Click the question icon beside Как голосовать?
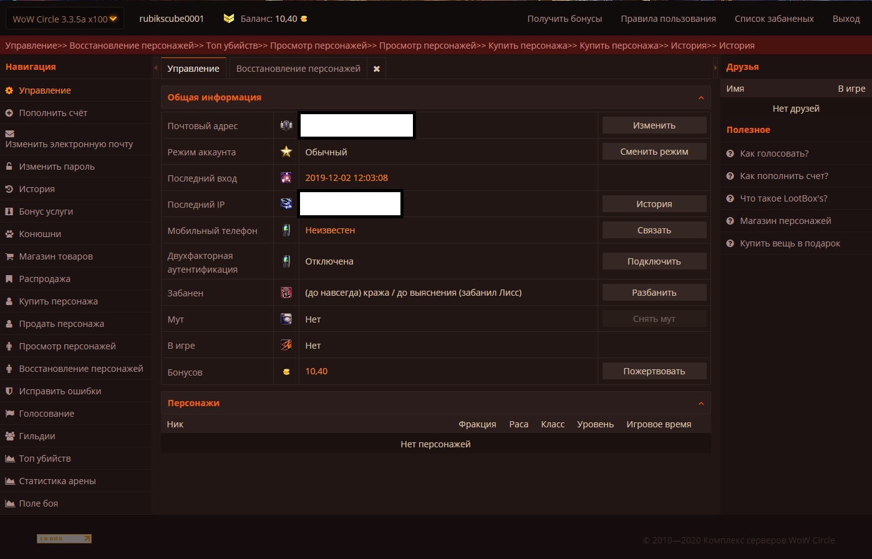872x559 pixels. (730, 153)
